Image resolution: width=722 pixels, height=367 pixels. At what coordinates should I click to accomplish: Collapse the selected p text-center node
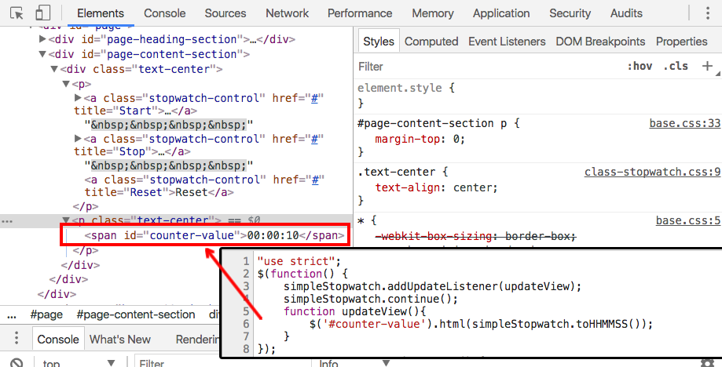point(65,220)
